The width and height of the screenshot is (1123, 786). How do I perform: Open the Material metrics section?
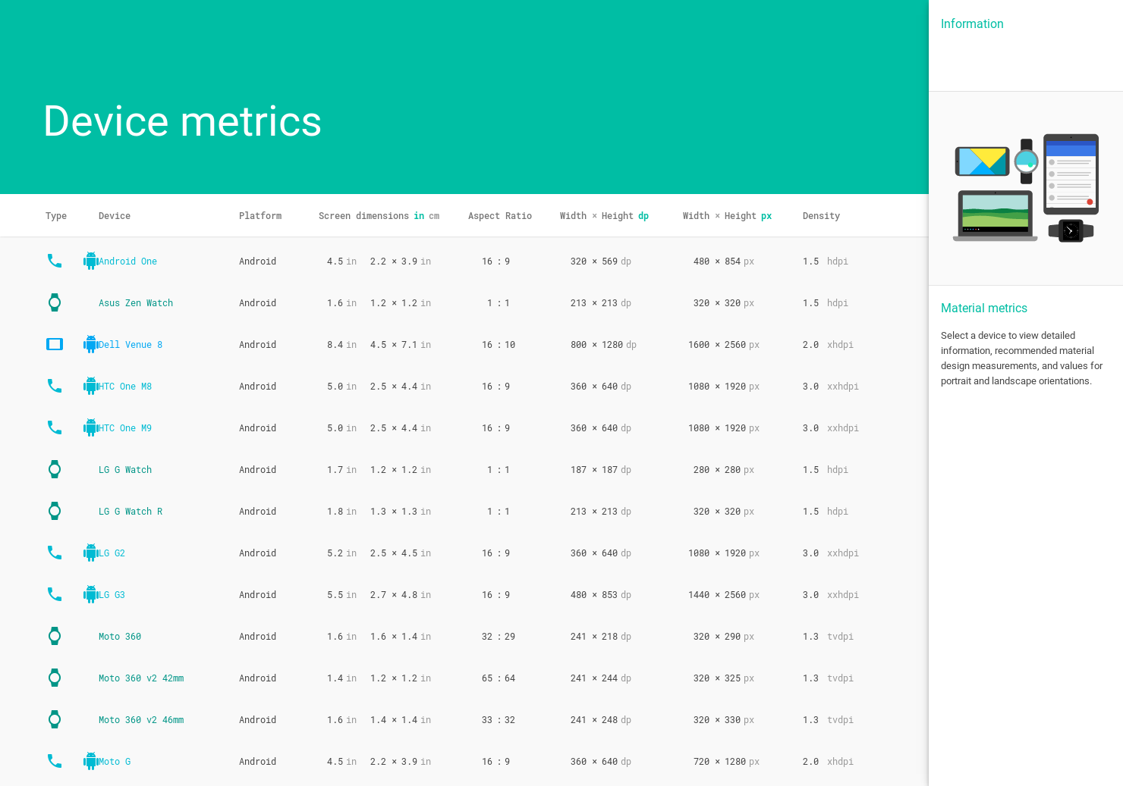click(984, 308)
